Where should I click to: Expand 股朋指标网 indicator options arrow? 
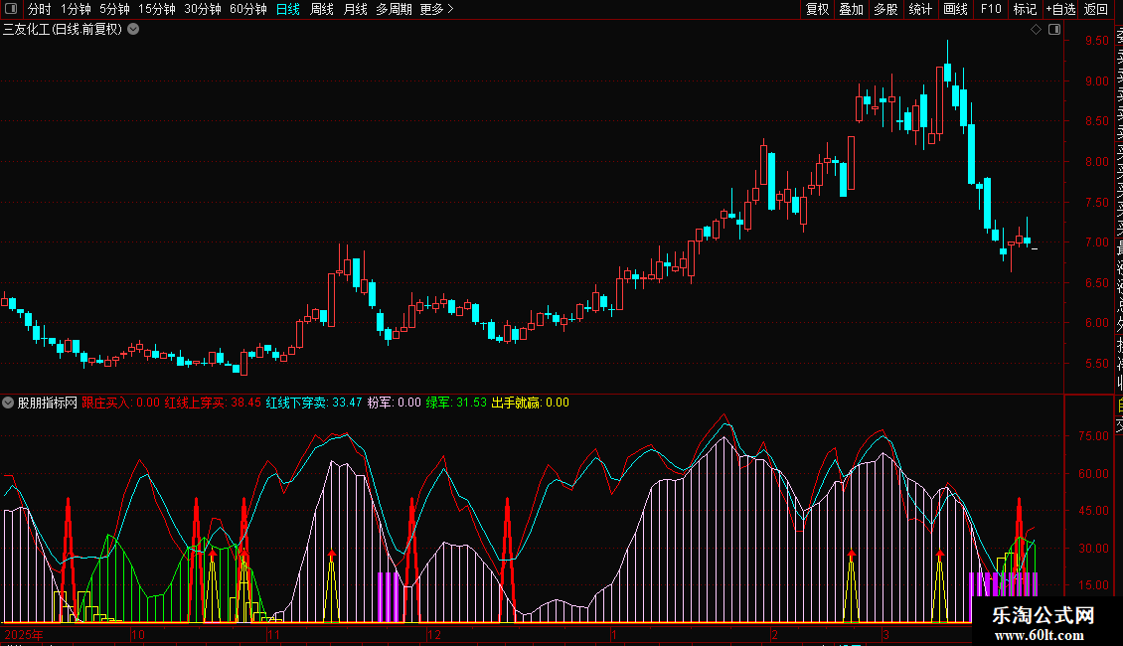tap(8, 403)
